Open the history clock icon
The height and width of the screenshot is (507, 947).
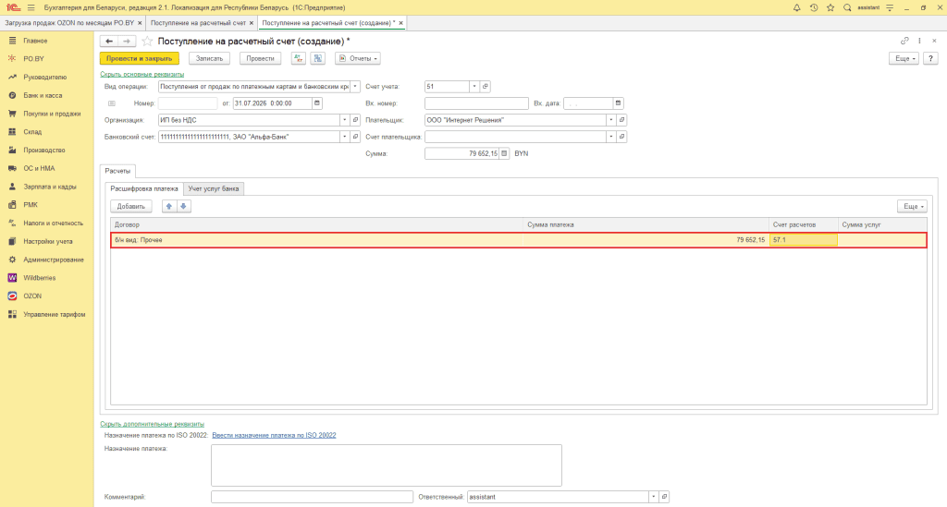[x=814, y=7]
